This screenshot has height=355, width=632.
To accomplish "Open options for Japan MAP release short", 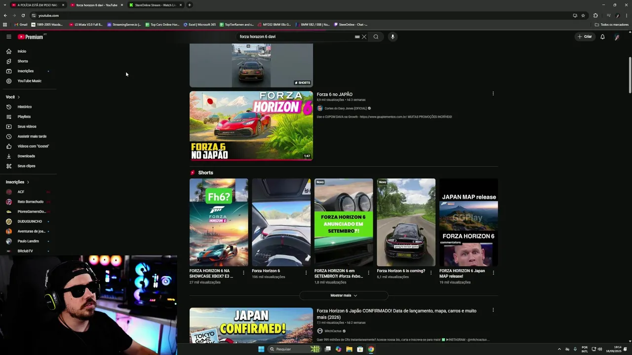I will (x=493, y=273).
